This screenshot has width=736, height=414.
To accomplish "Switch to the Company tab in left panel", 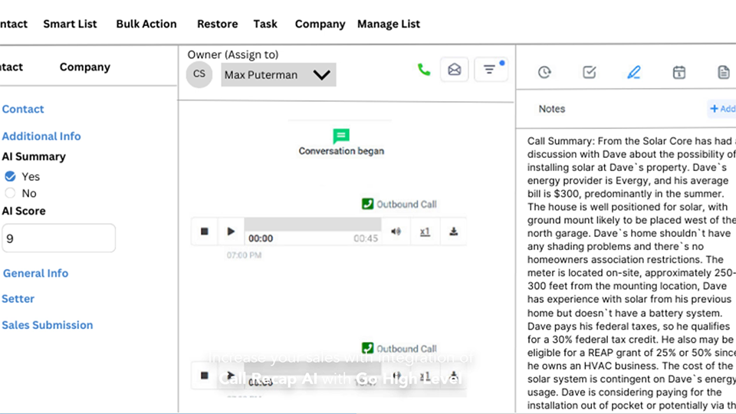I will [x=85, y=67].
